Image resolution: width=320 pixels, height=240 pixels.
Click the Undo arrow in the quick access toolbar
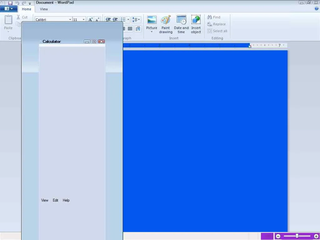click(x=17, y=3)
